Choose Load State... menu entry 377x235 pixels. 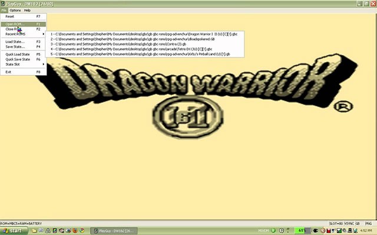(24, 42)
